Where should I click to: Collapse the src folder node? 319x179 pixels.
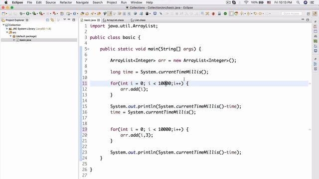pos(7,32)
